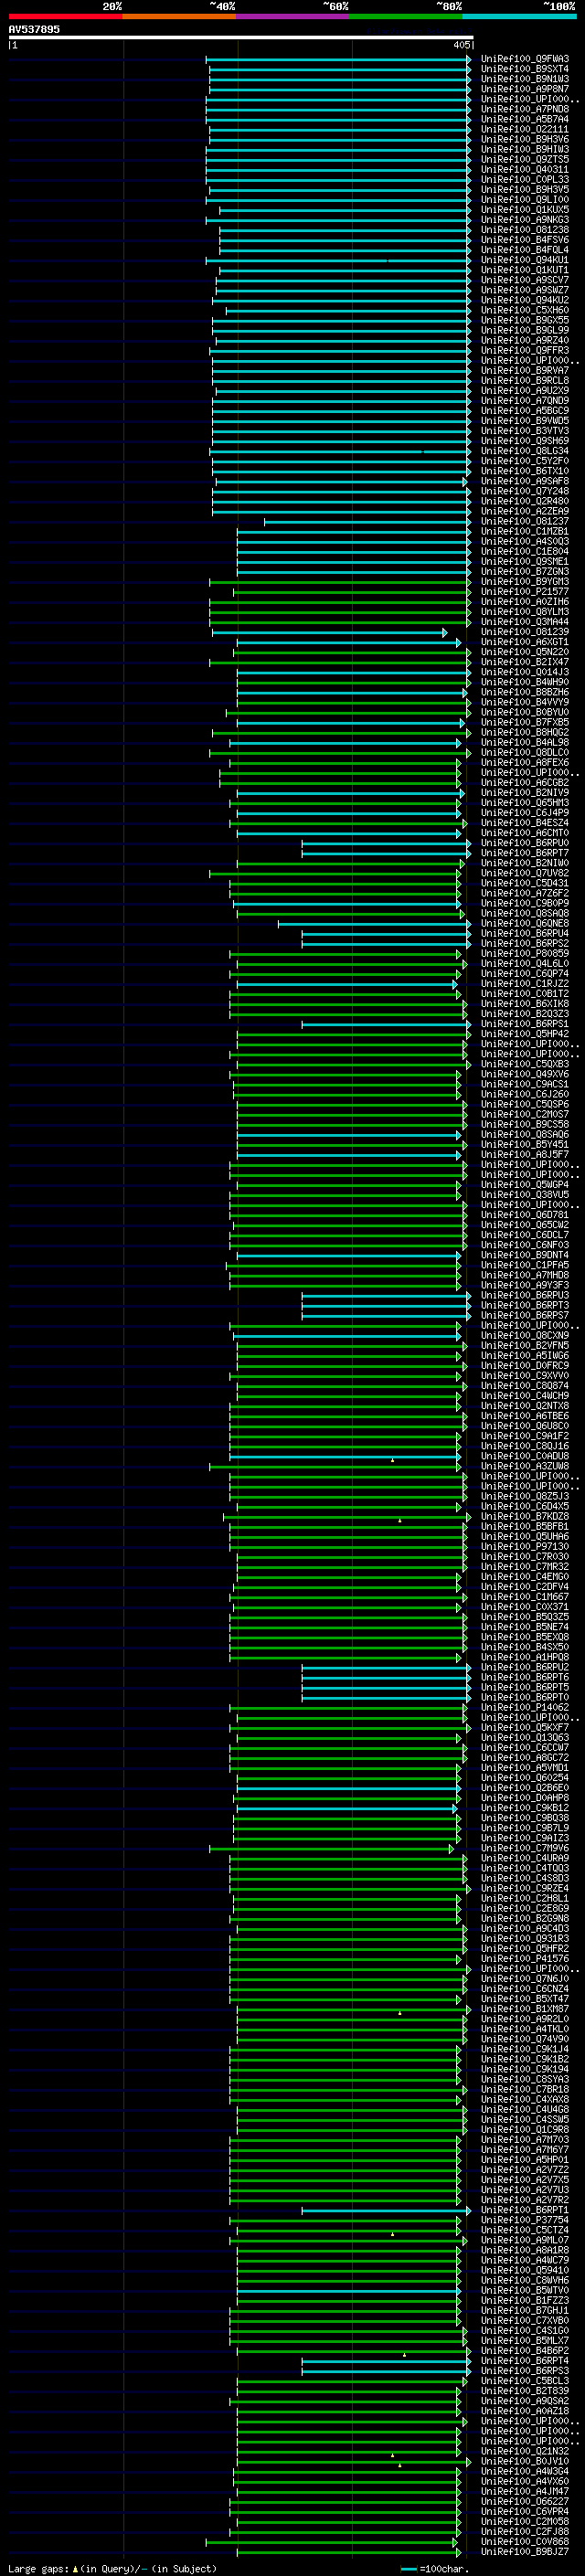The image size is (585, 2576).
Task: Click the green ~80% identity legend segment
Action: click(x=406, y=16)
